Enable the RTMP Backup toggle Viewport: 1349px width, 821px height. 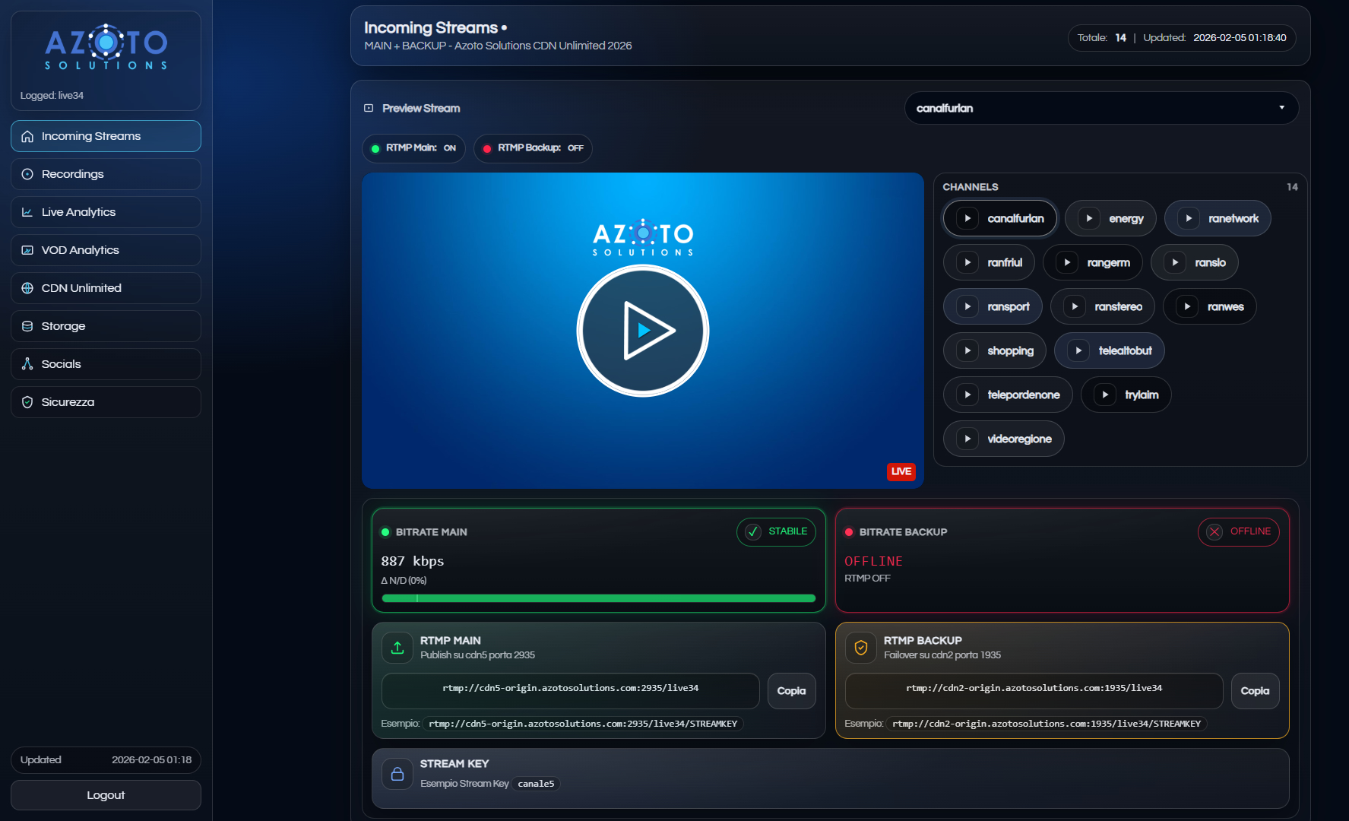(x=532, y=148)
